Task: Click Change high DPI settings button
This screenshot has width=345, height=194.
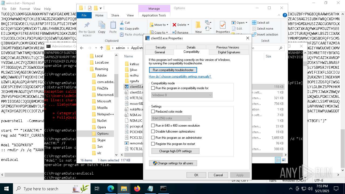Action: pos(175,151)
